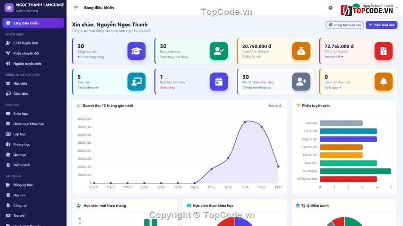403x226 pixels.
Task: Click the Lớp học board icon
Action: point(8,134)
